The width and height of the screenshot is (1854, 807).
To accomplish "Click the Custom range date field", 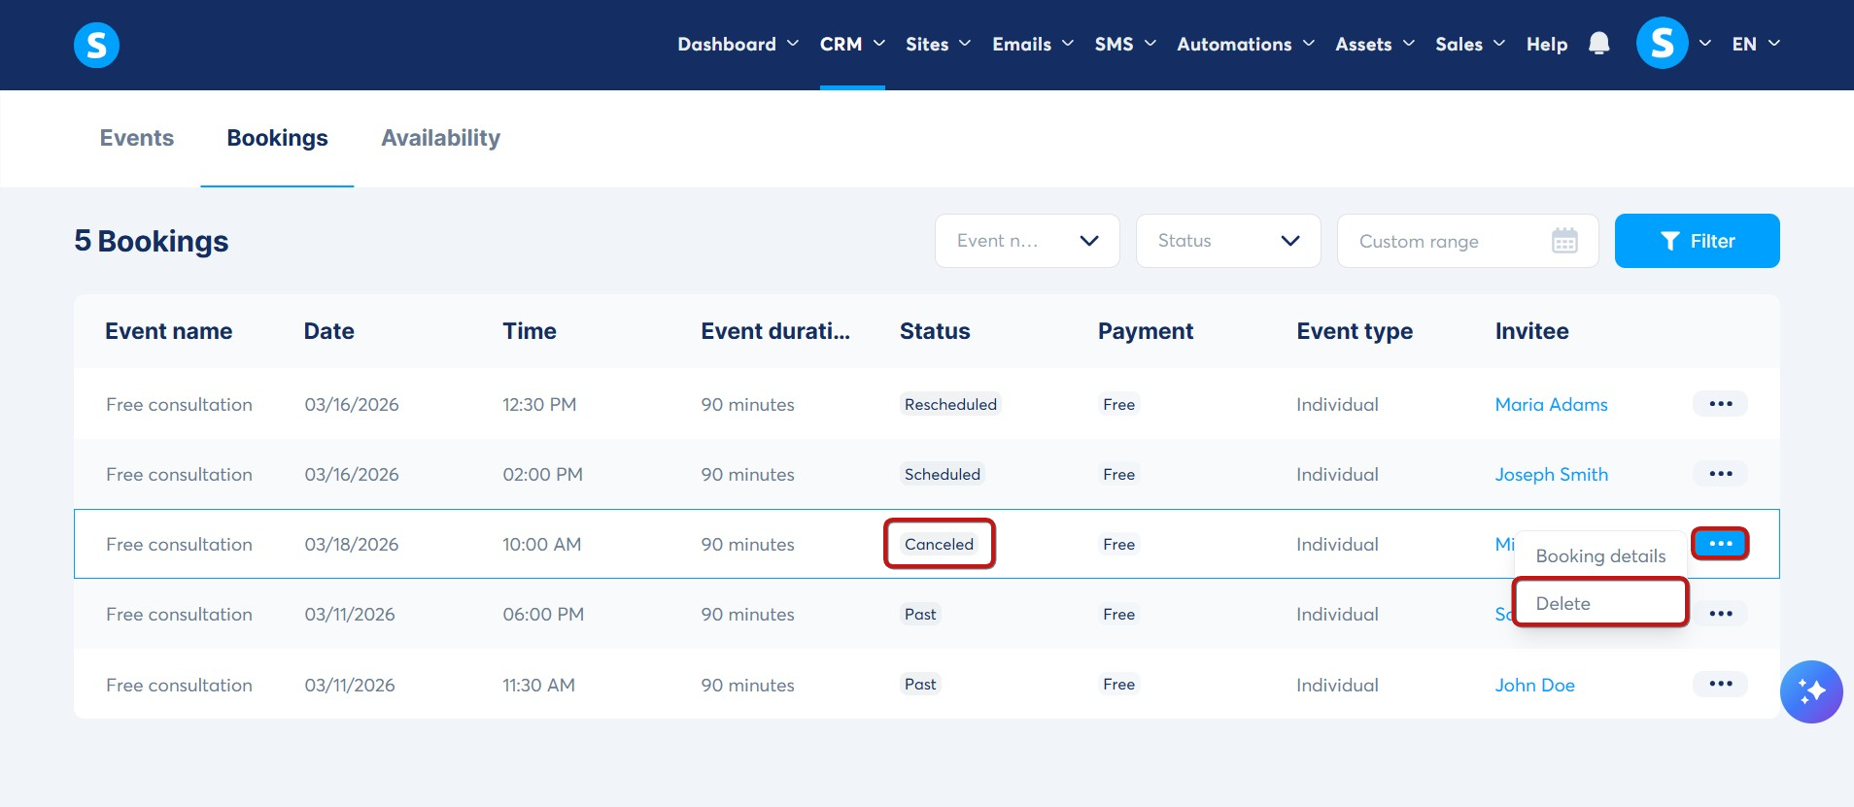I will click(1467, 241).
